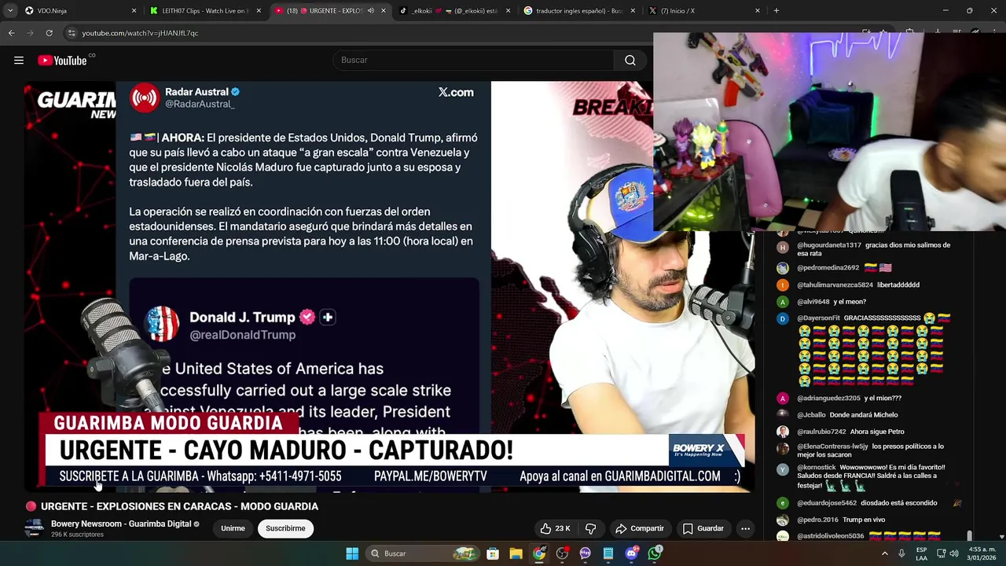
Task: Open Bowery Newsroom - Guarimba Digital channel name
Action: 121,524
